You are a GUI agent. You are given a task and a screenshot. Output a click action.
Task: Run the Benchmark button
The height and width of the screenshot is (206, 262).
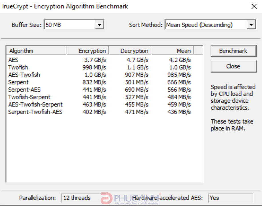233,51
